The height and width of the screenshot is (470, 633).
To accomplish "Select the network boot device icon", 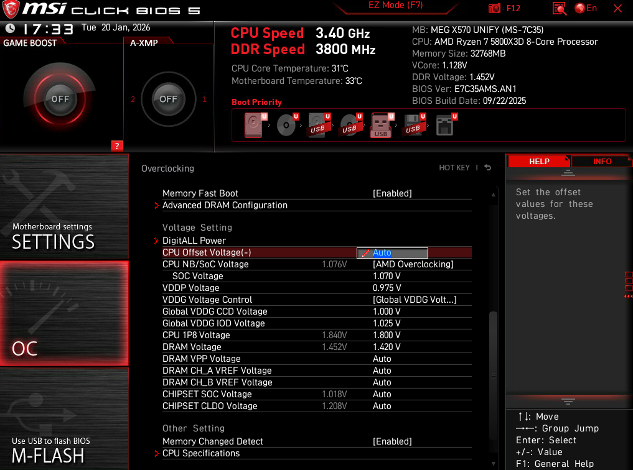I will pos(446,125).
